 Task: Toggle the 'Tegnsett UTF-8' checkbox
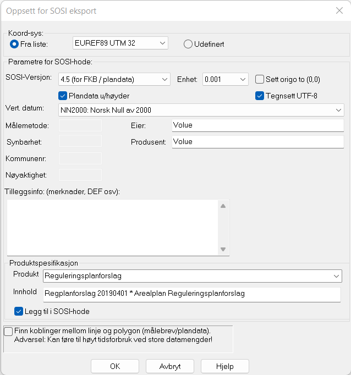tap(260, 96)
